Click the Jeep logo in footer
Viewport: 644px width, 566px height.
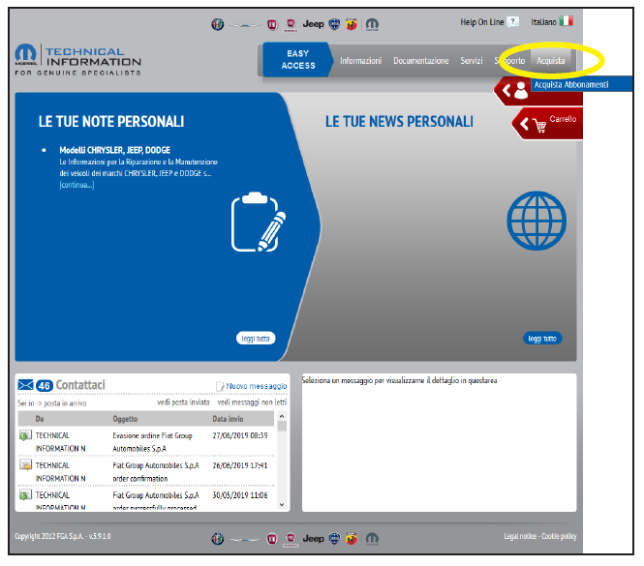(x=314, y=538)
